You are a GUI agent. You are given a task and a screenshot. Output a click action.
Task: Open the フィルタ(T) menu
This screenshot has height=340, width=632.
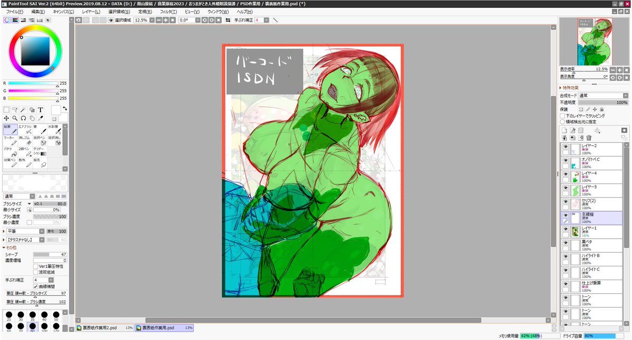[167, 12]
